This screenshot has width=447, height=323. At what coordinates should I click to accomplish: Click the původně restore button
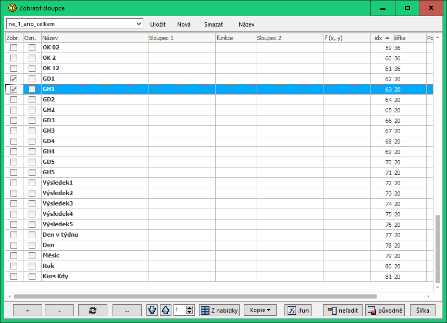[385, 310]
